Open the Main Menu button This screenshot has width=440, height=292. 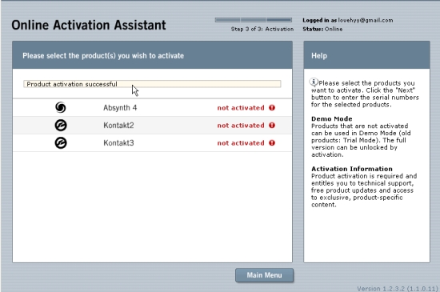[264, 275]
